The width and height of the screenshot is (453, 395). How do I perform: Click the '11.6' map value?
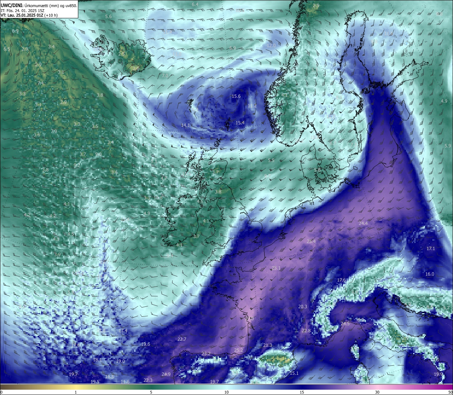coord(125,382)
